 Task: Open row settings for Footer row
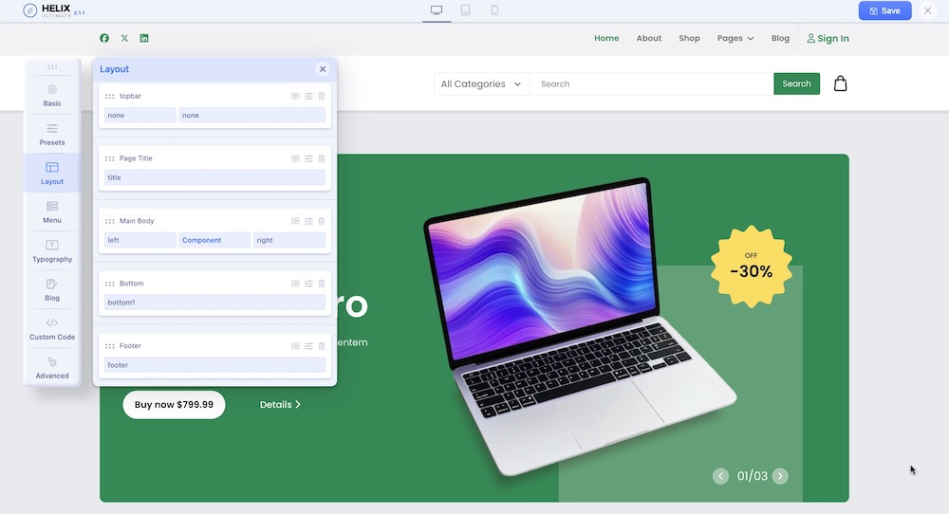(x=308, y=346)
